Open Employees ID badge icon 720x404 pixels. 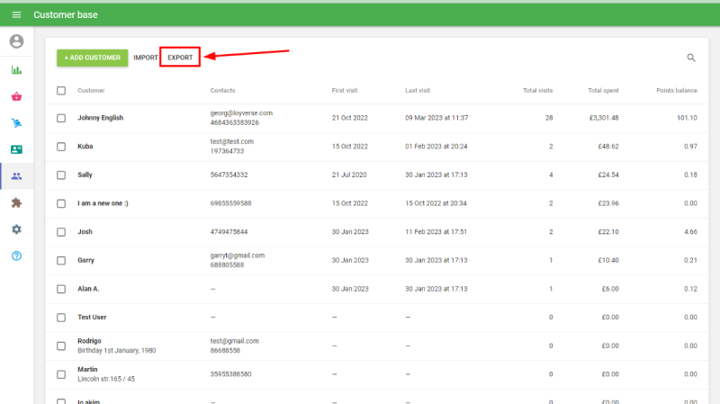[x=16, y=149]
